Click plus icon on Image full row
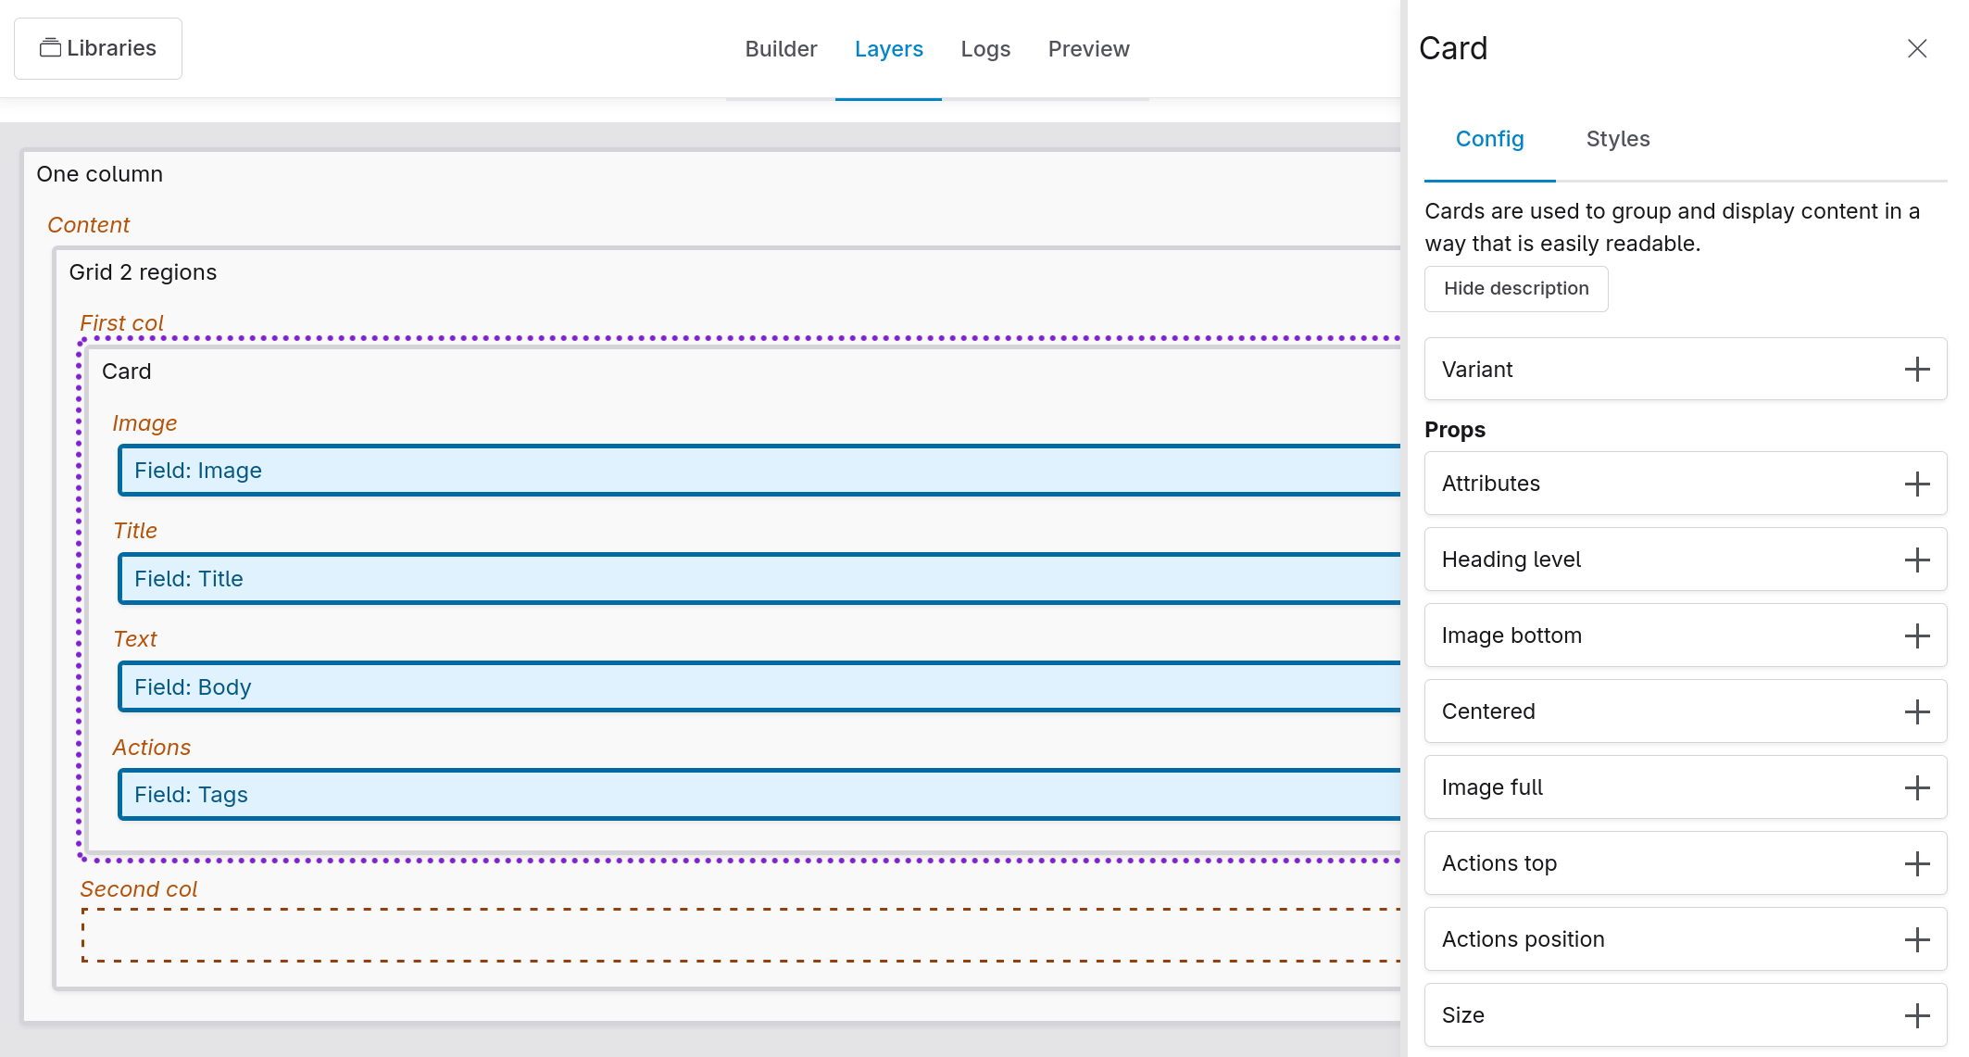The width and height of the screenshot is (1969, 1057). pyautogui.click(x=1916, y=787)
